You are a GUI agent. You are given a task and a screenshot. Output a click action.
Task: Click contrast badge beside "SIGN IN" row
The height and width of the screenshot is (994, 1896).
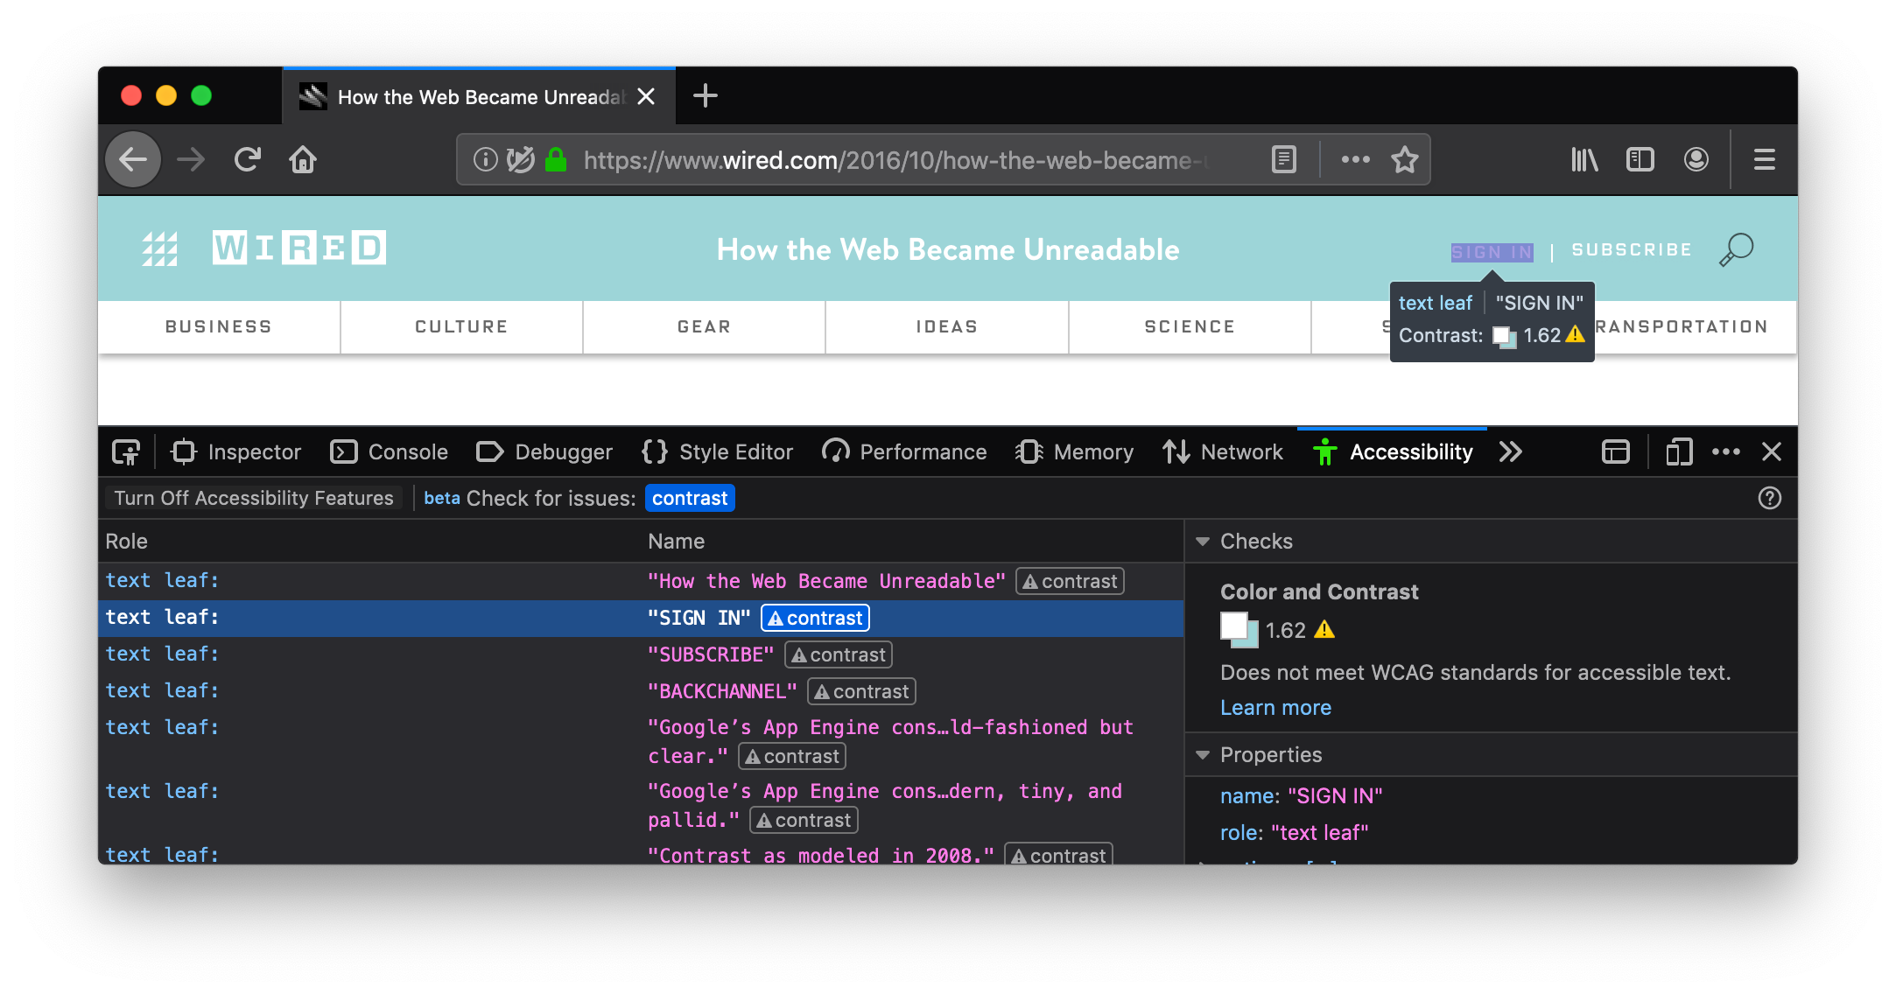[815, 618]
